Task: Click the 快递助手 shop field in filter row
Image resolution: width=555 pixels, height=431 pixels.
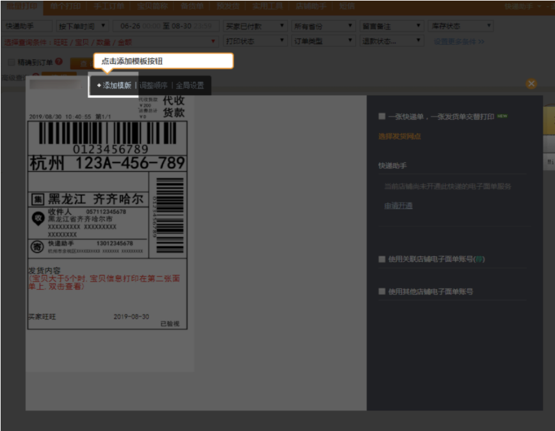Action: click(28, 26)
